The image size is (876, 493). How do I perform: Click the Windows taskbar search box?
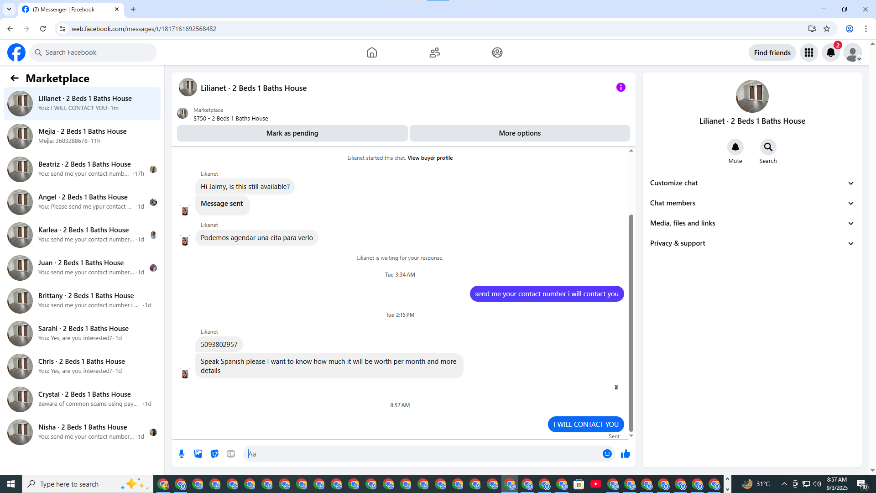(x=88, y=484)
